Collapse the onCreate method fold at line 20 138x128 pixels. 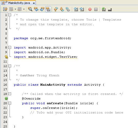10,103
